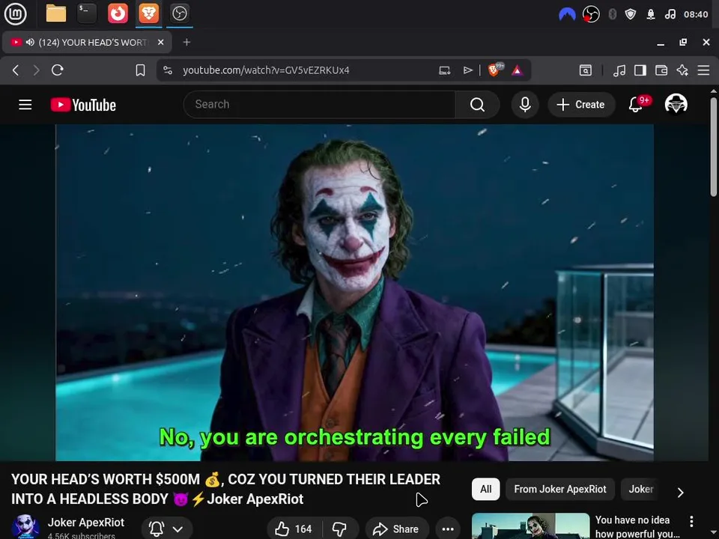Open the Brave playlist music icon
The image size is (719, 539).
[619, 70]
